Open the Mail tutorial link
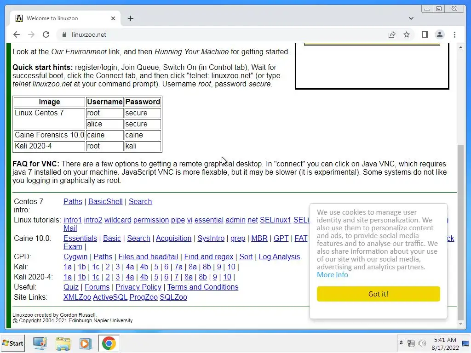Viewport: 471px width, 353px height. pyautogui.click(x=70, y=228)
